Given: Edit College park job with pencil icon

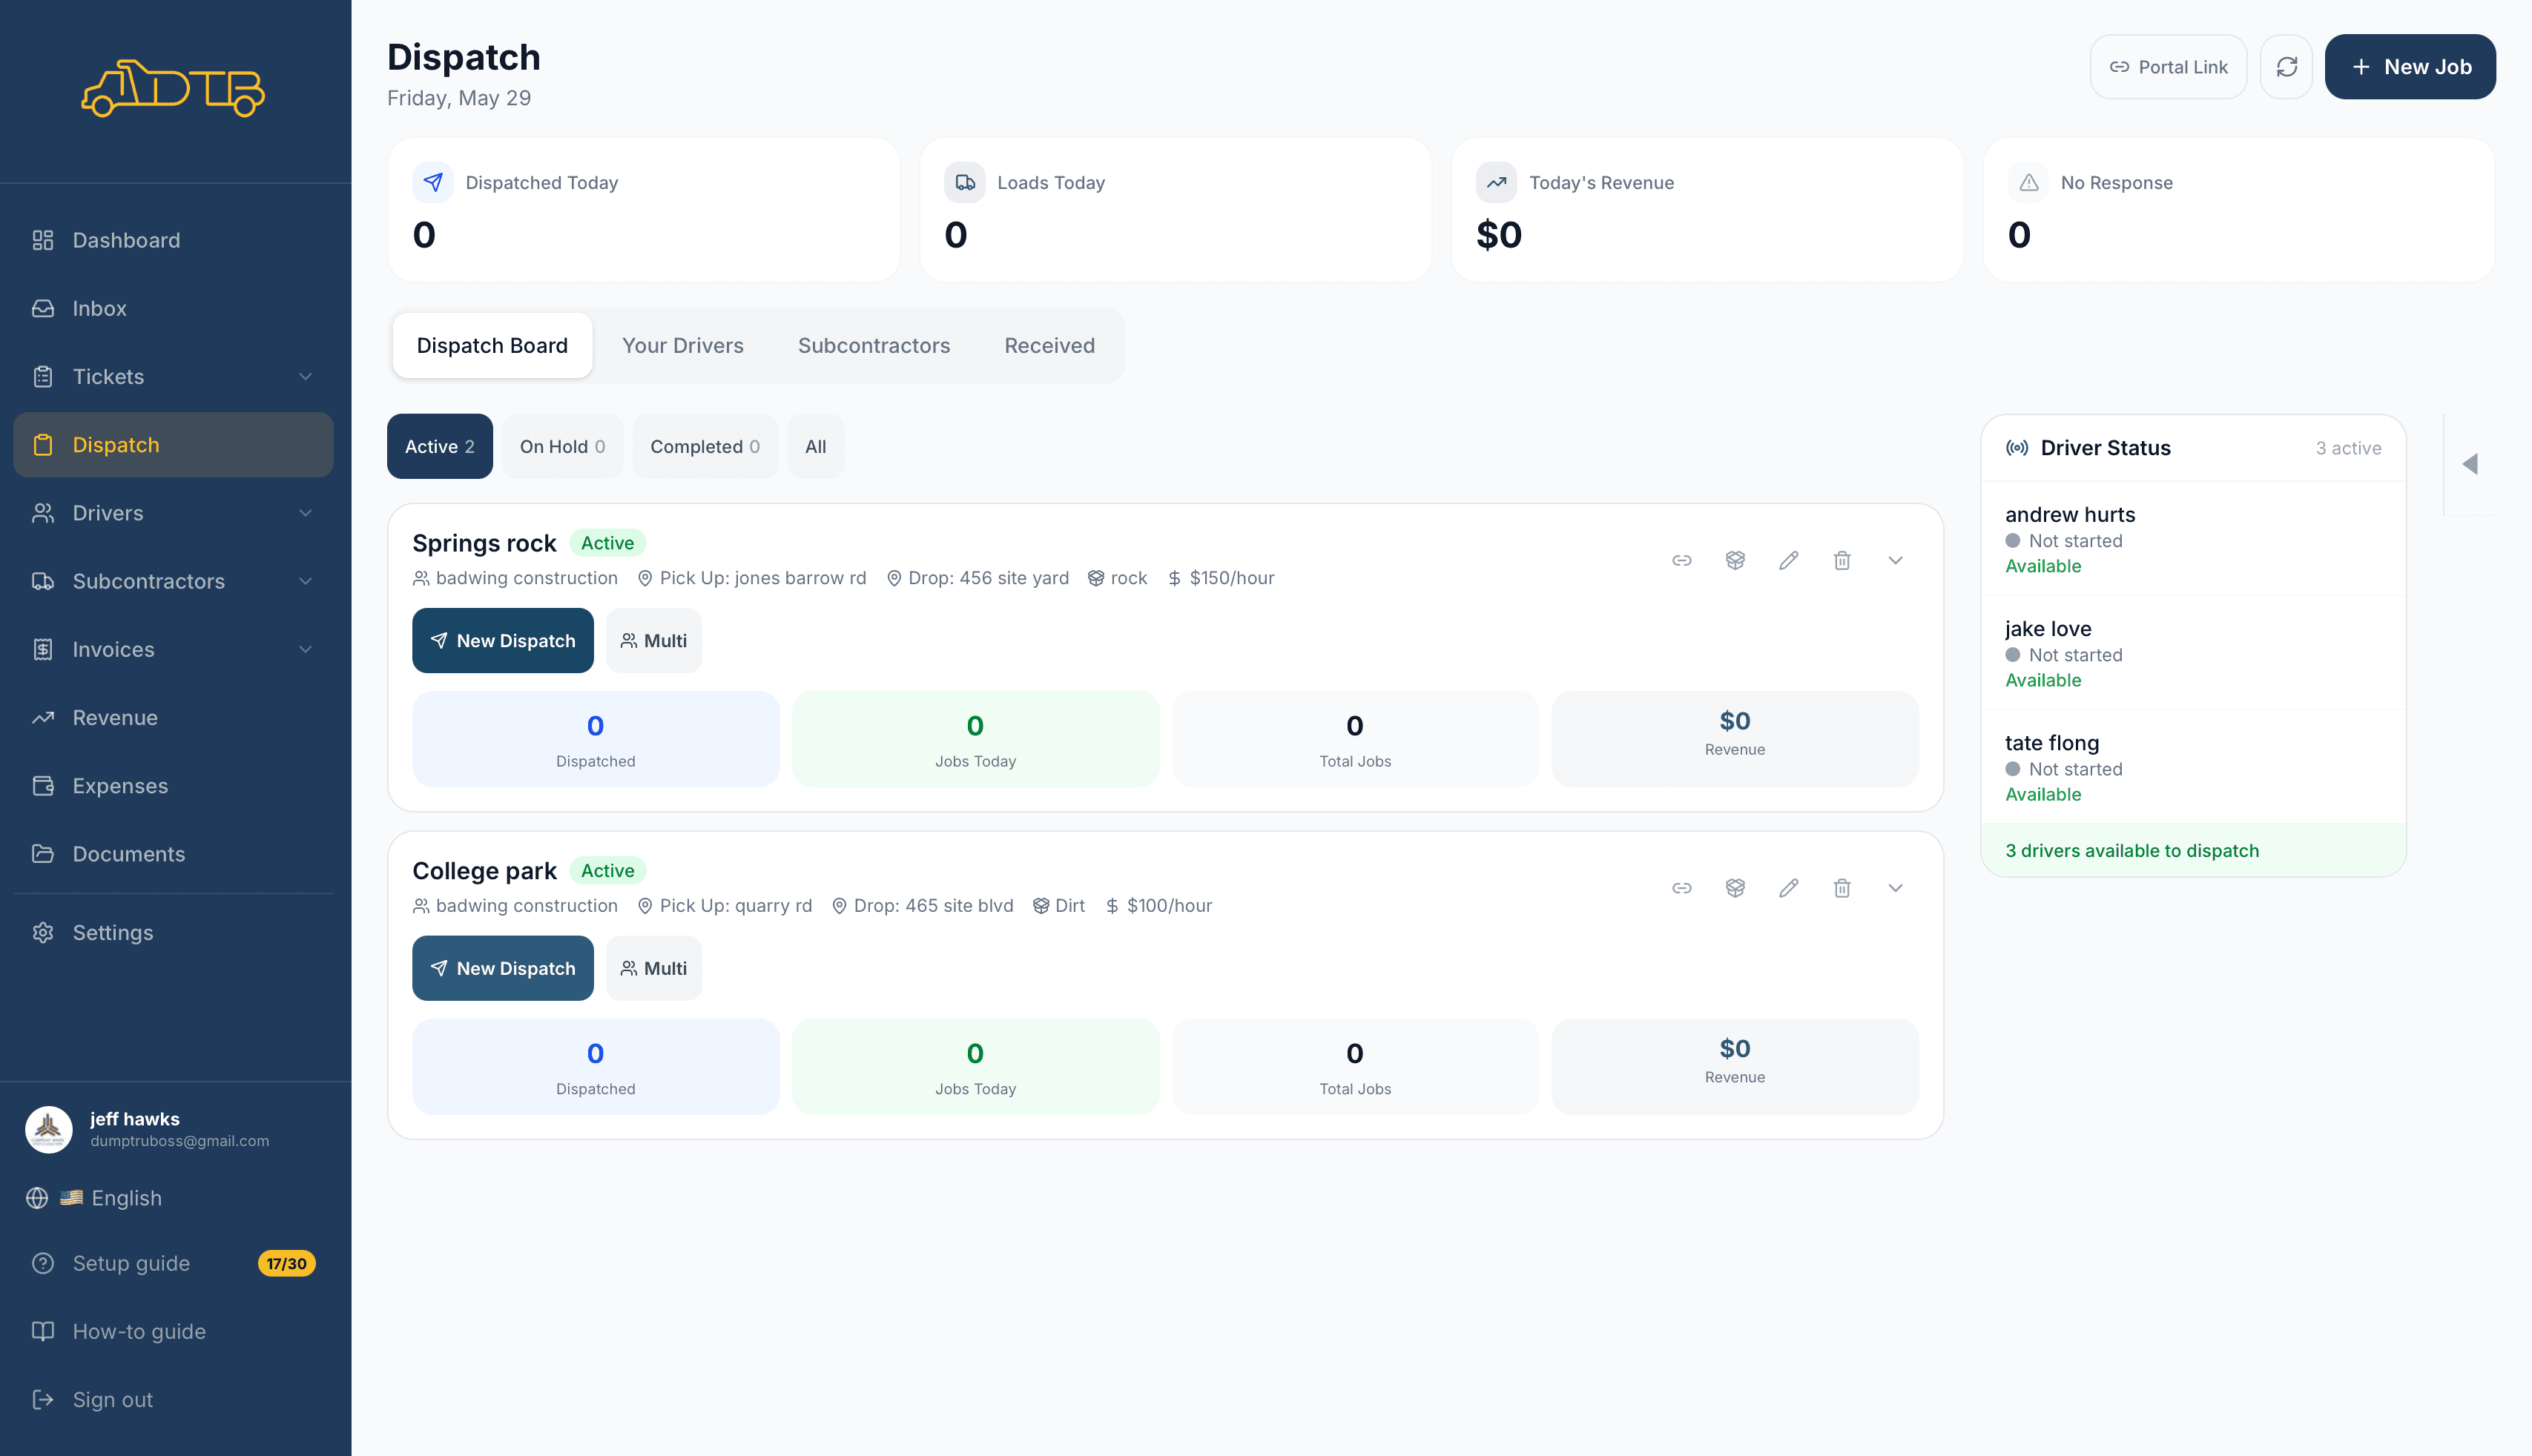Looking at the screenshot, I should 1789,888.
